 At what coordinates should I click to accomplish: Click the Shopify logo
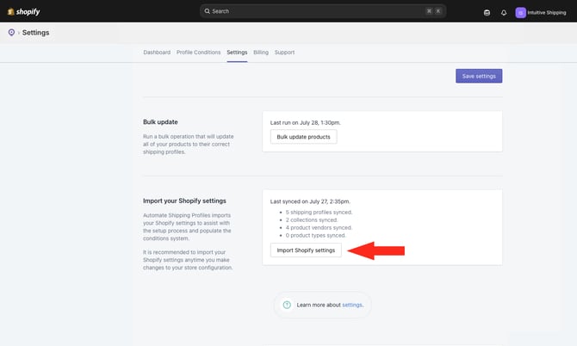point(23,12)
